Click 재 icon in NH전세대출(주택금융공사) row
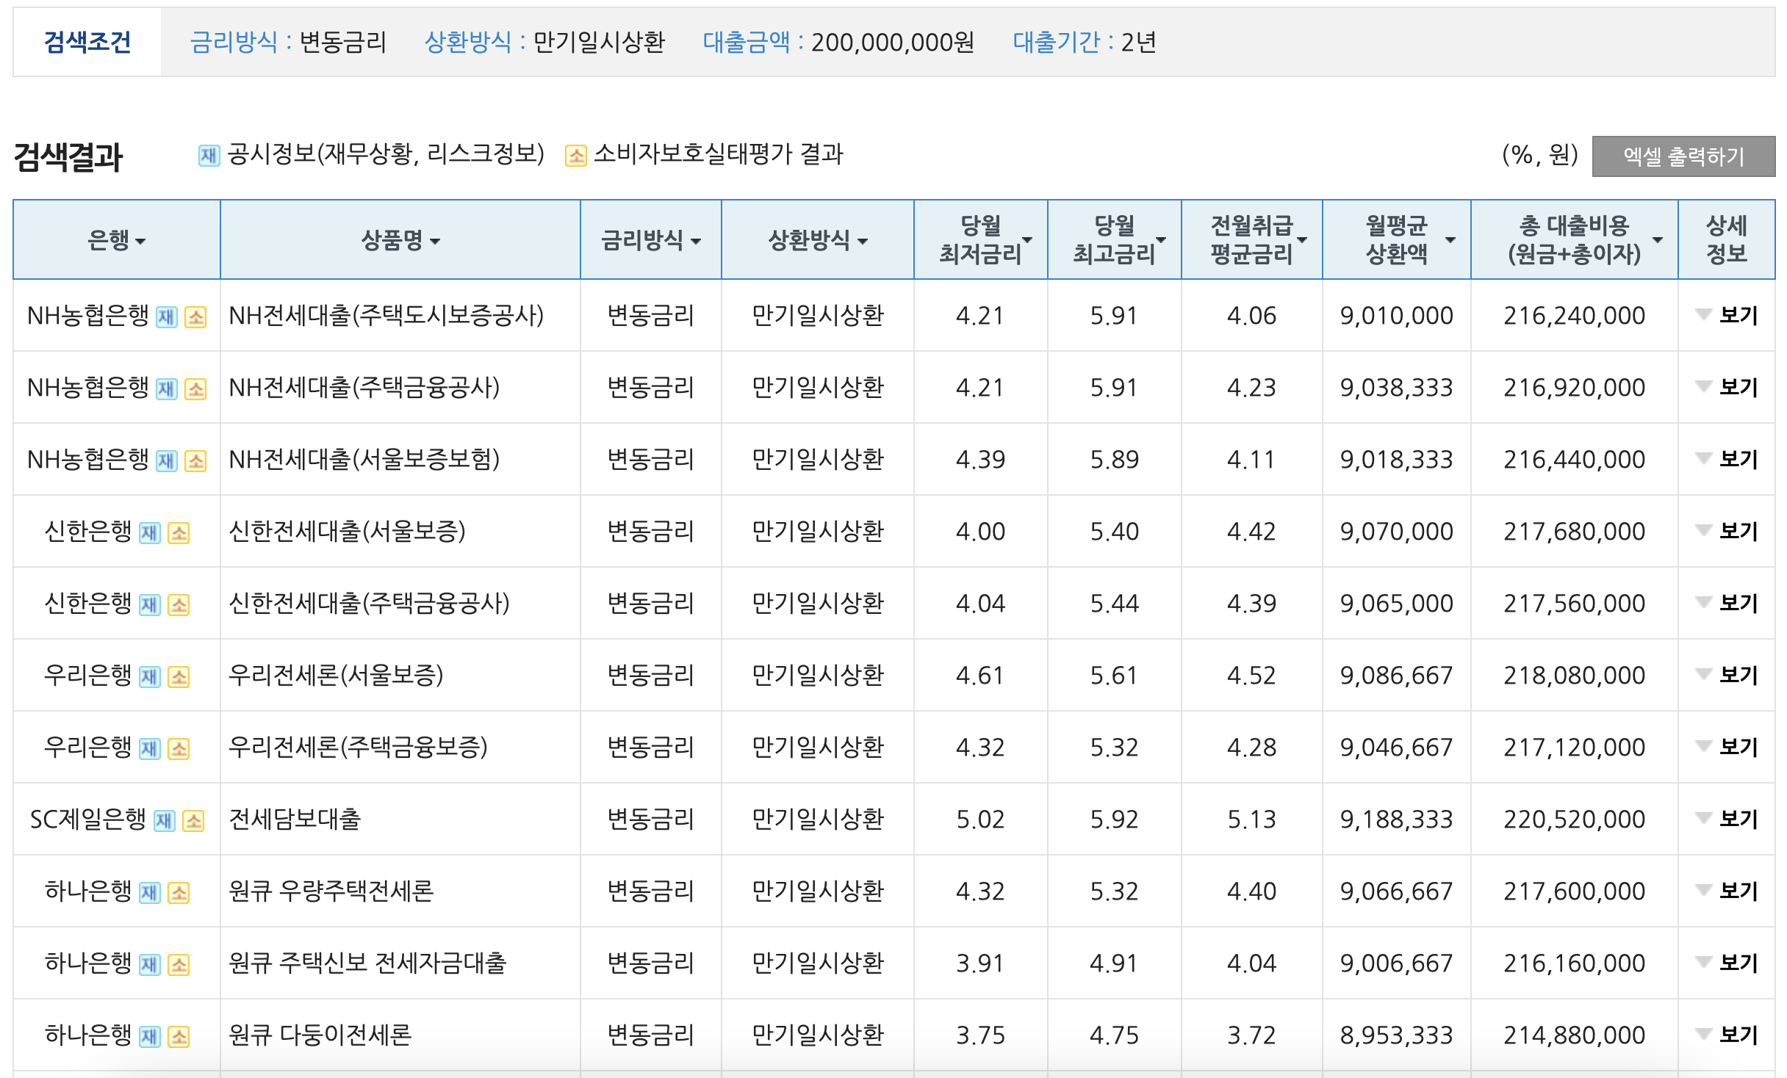The image size is (1787, 1078). tap(167, 389)
